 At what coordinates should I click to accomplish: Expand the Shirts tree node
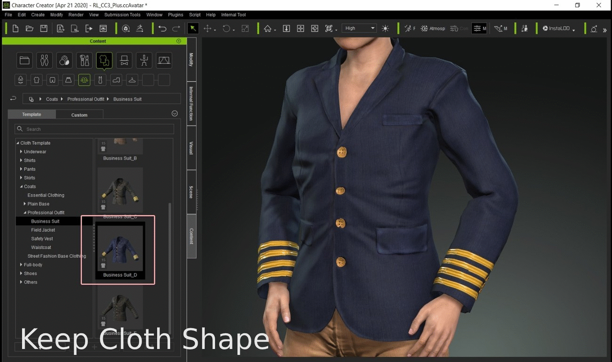(21, 161)
